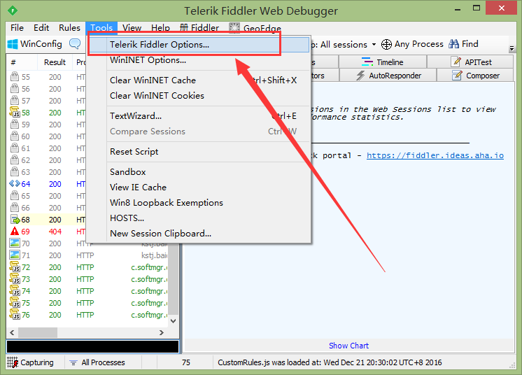522x375 pixels.
Task: Click the black QuickExec command box
Action: (x=92, y=346)
